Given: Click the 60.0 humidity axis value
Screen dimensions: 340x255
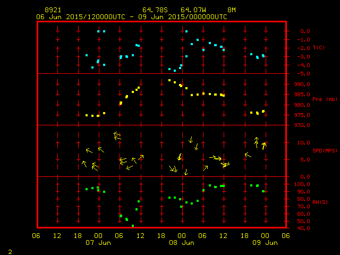Looking at the screenshot, I should click(303, 214).
